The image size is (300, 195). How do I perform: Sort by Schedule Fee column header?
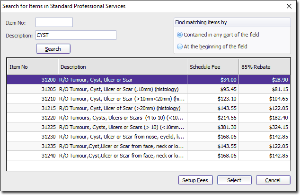click(x=212, y=67)
